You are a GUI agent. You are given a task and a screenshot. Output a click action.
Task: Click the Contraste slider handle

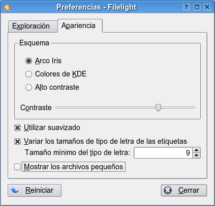tap(158, 108)
